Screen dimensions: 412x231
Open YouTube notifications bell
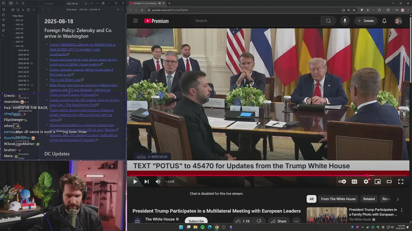pos(384,21)
